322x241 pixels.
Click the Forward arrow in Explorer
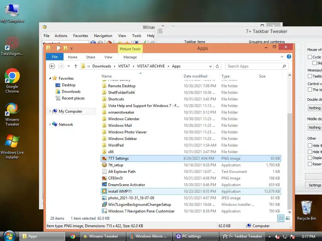point(61,66)
